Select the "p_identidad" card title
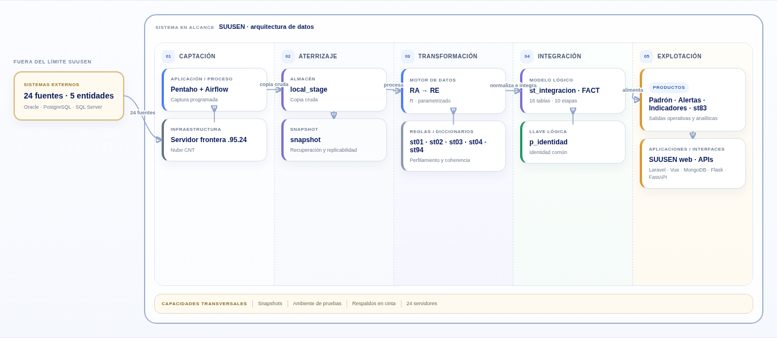The image size is (777, 338). point(548,142)
